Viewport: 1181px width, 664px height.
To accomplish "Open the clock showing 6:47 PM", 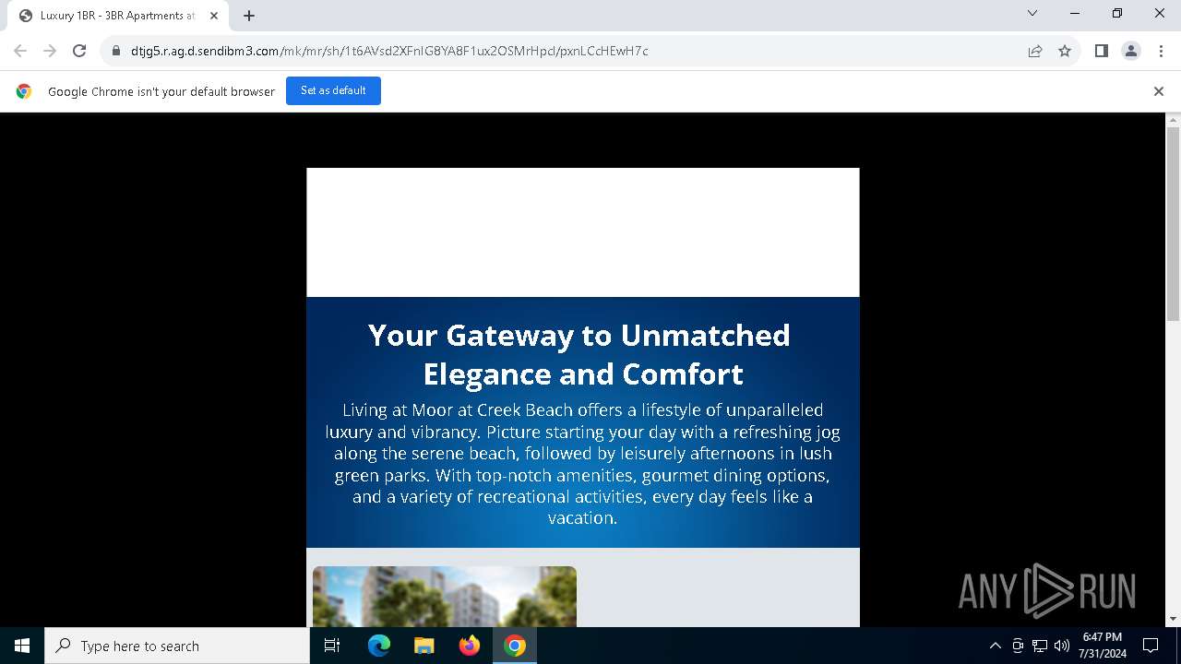I will pyautogui.click(x=1103, y=646).
